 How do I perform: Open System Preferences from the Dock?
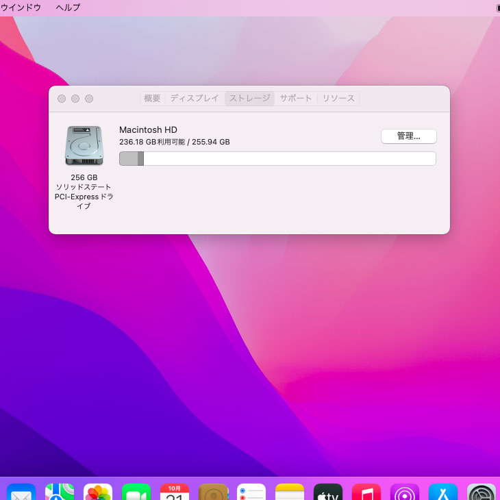click(x=482, y=492)
